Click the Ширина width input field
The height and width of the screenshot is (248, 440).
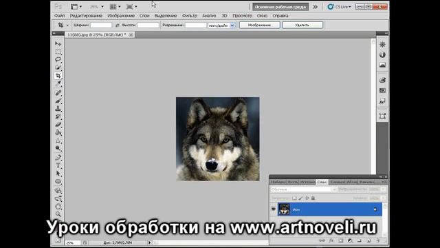point(101,25)
